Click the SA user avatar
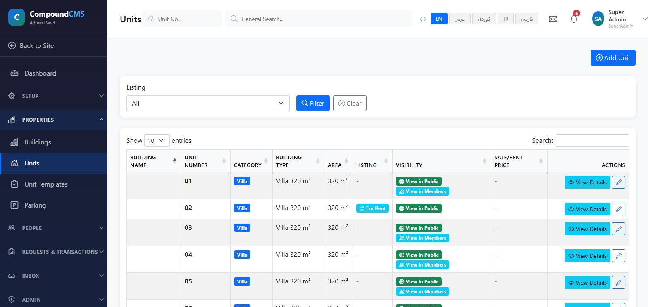Viewport: 648px width, 307px height. pos(598,19)
